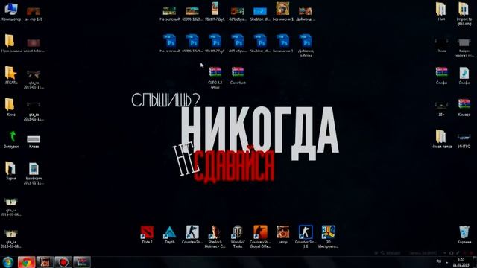Open the Программы folder
Screen dimensions: 477x268
pyautogui.click(x=11, y=44)
